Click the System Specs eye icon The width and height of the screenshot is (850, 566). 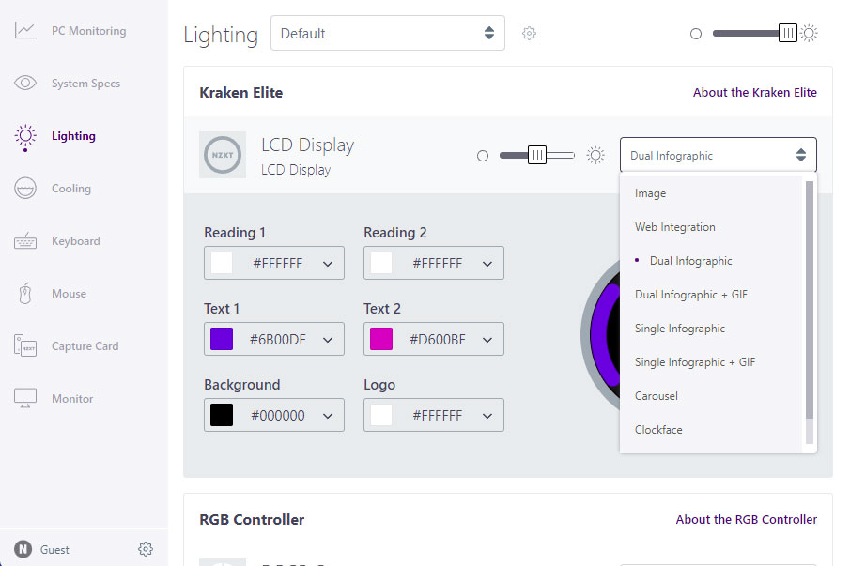[25, 83]
